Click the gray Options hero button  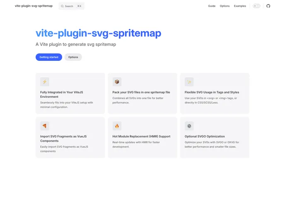[x=73, y=57]
